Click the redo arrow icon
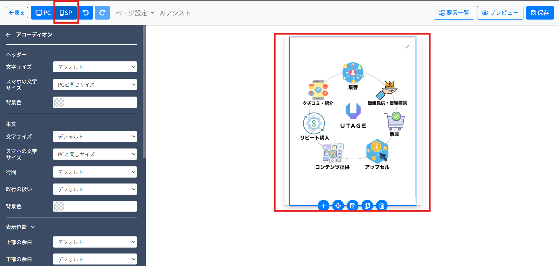Screen dimensions: 559x266 (102, 13)
